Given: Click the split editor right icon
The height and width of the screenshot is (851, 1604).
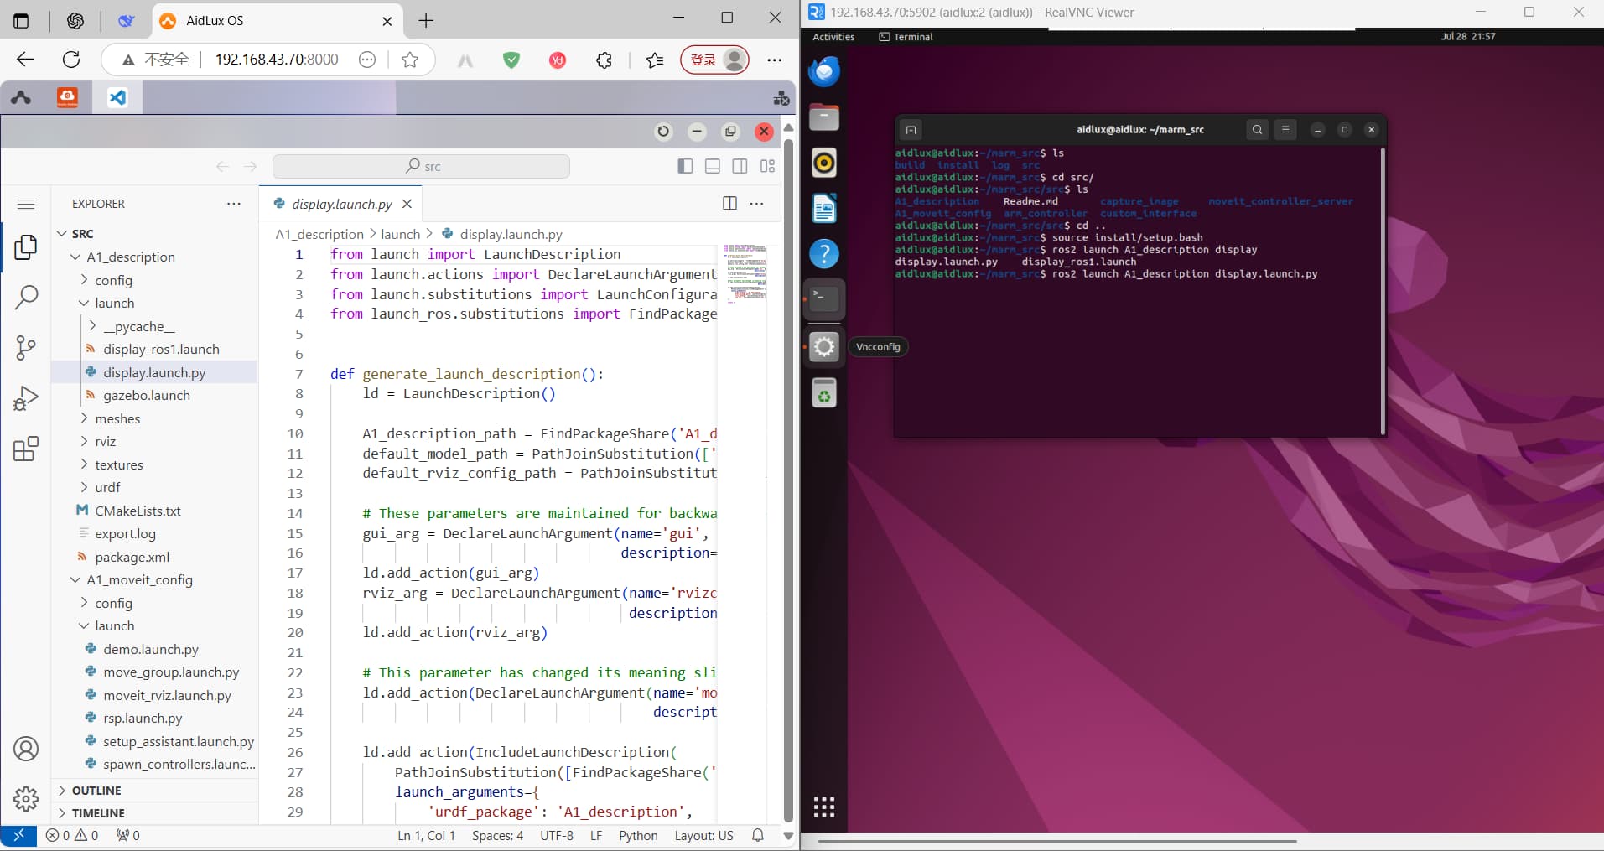Looking at the screenshot, I should (729, 204).
